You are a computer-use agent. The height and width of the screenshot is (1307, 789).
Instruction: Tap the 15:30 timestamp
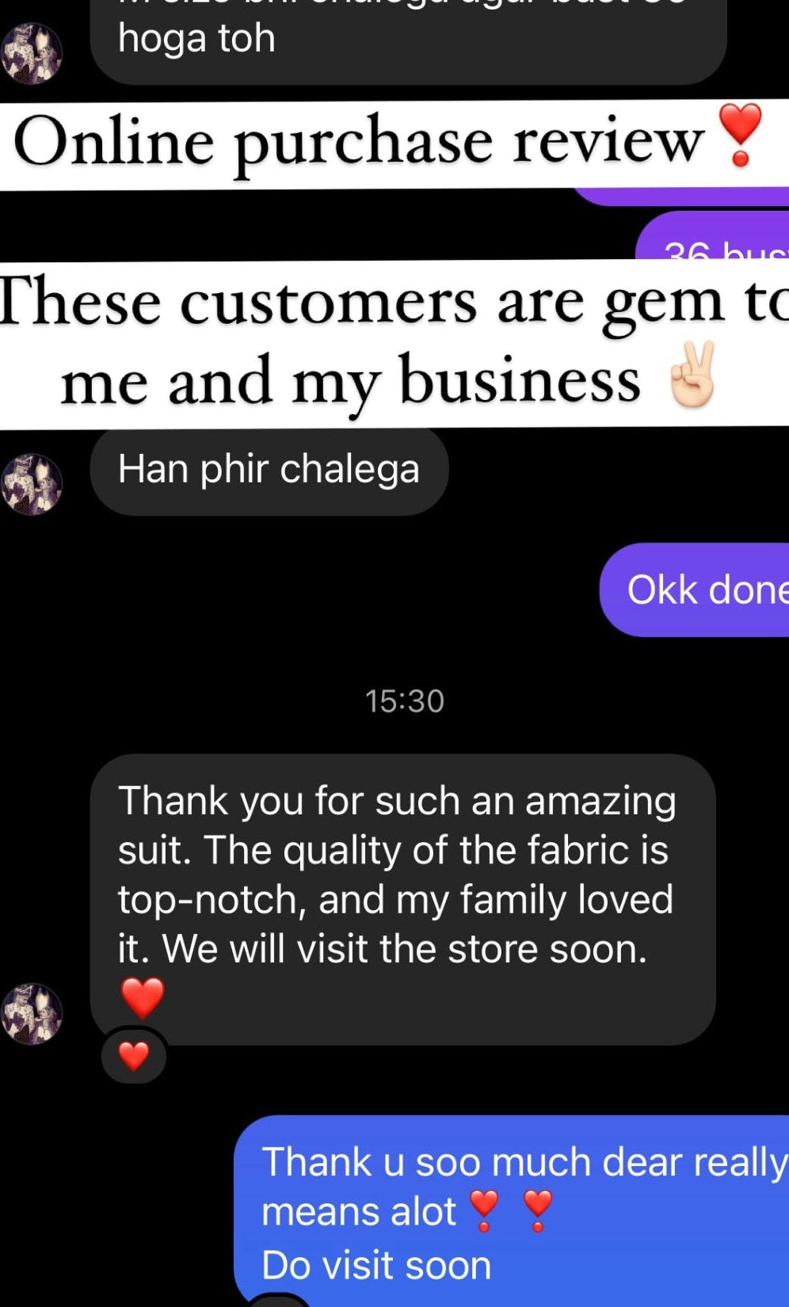point(404,701)
